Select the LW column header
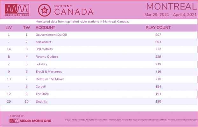 coord(9,28)
